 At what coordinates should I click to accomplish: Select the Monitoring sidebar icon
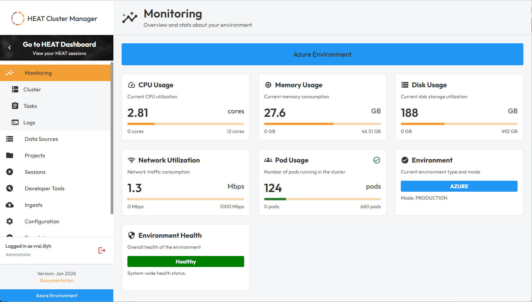tap(9, 72)
